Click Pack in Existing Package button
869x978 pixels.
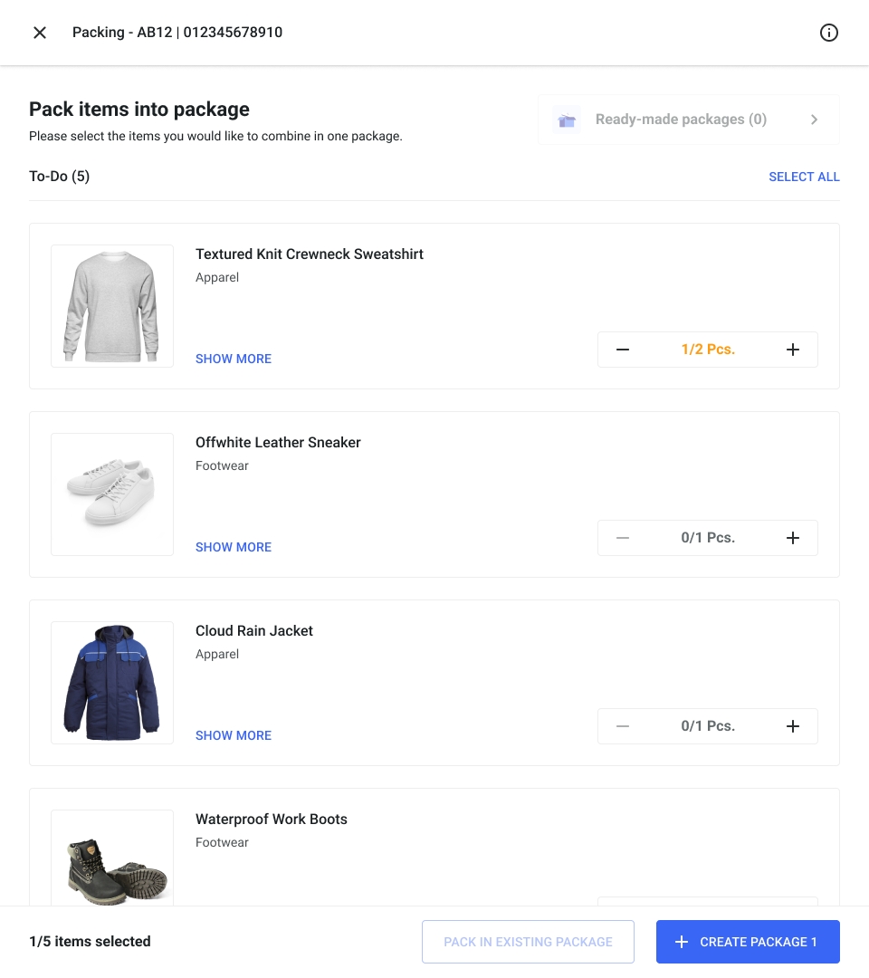pyautogui.click(x=528, y=942)
